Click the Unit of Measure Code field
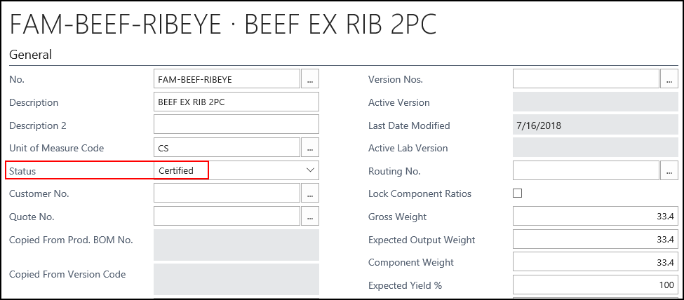Image resolution: width=684 pixels, height=300 pixels. (x=227, y=148)
